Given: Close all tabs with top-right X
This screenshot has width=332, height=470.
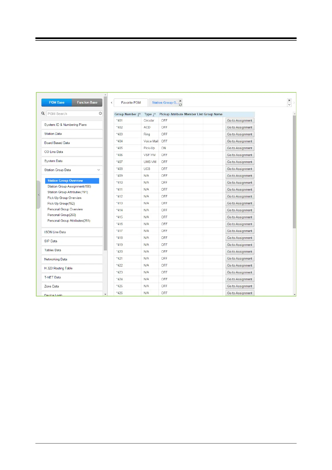Looking at the screenshot, I should (289, 100).
